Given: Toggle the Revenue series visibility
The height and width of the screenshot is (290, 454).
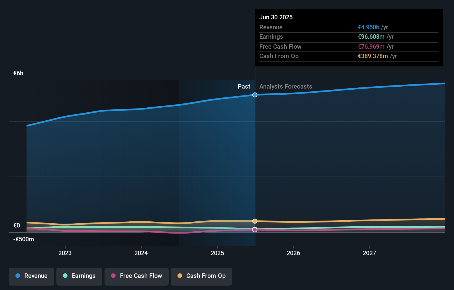Looking at the screenshot, I should point(31,276).
